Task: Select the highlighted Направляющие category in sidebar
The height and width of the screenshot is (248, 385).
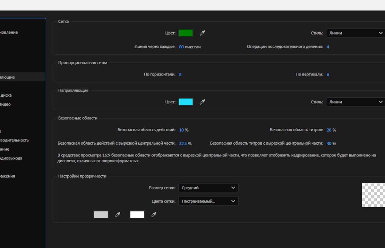Action: [22, 77]
